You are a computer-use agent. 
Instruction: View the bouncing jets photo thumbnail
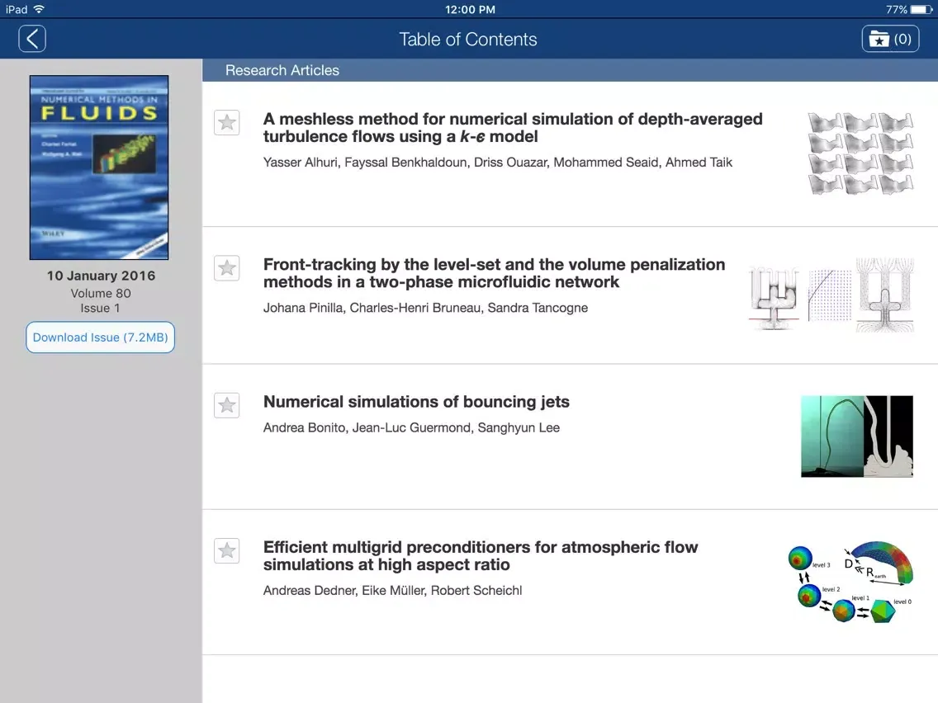pyautogui.click(x=857, y=436)
